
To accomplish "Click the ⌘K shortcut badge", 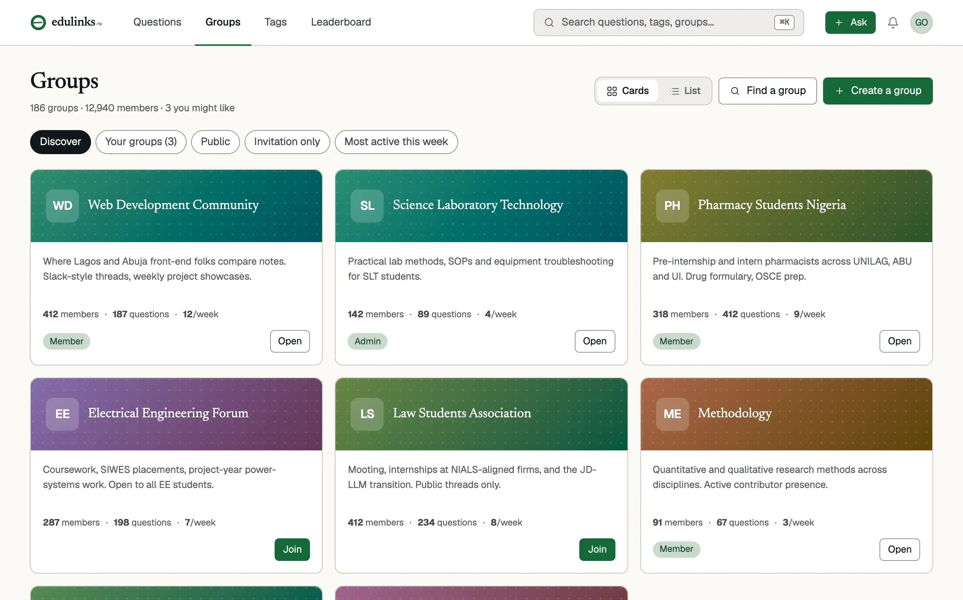I will (x=784, y=22).
